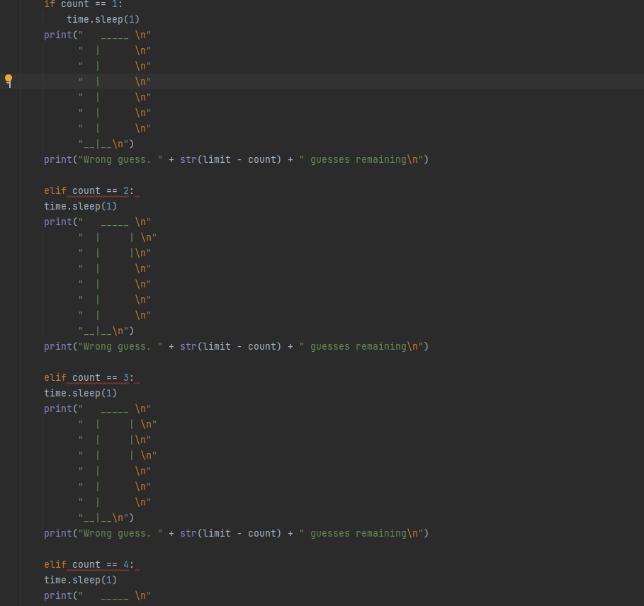Click the \n escape in the last print line

(x=142, y=595)
